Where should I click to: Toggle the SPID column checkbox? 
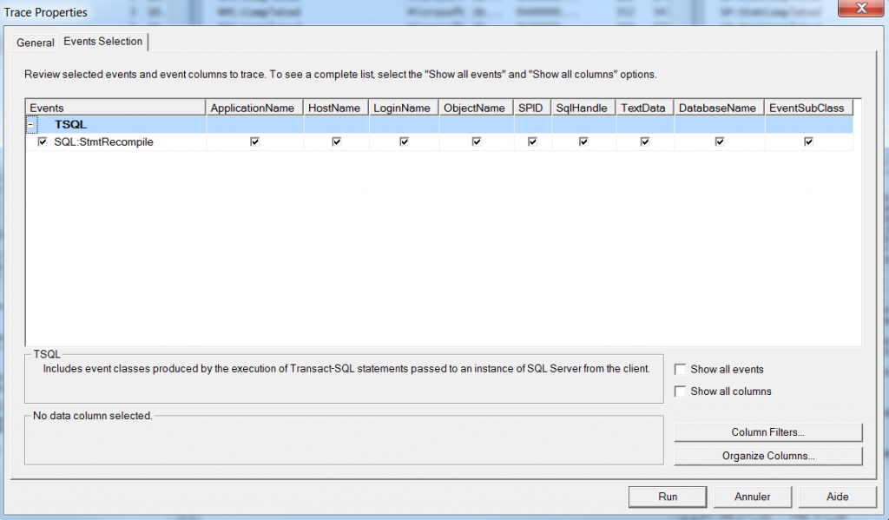pyautogui.click(x=531, y=142)
